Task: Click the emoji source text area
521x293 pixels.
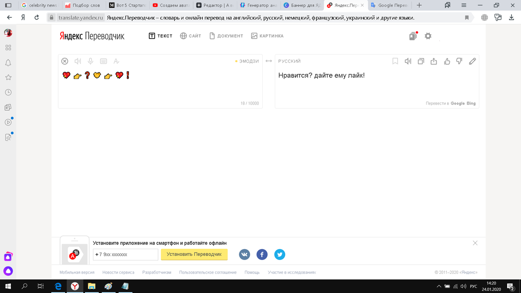Action: coord(160,81)
